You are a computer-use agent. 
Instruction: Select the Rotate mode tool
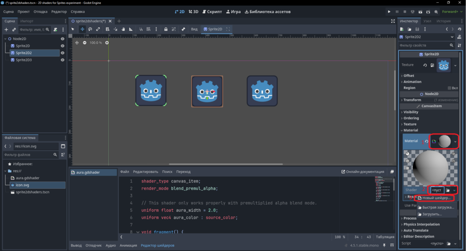pos(90,29)
